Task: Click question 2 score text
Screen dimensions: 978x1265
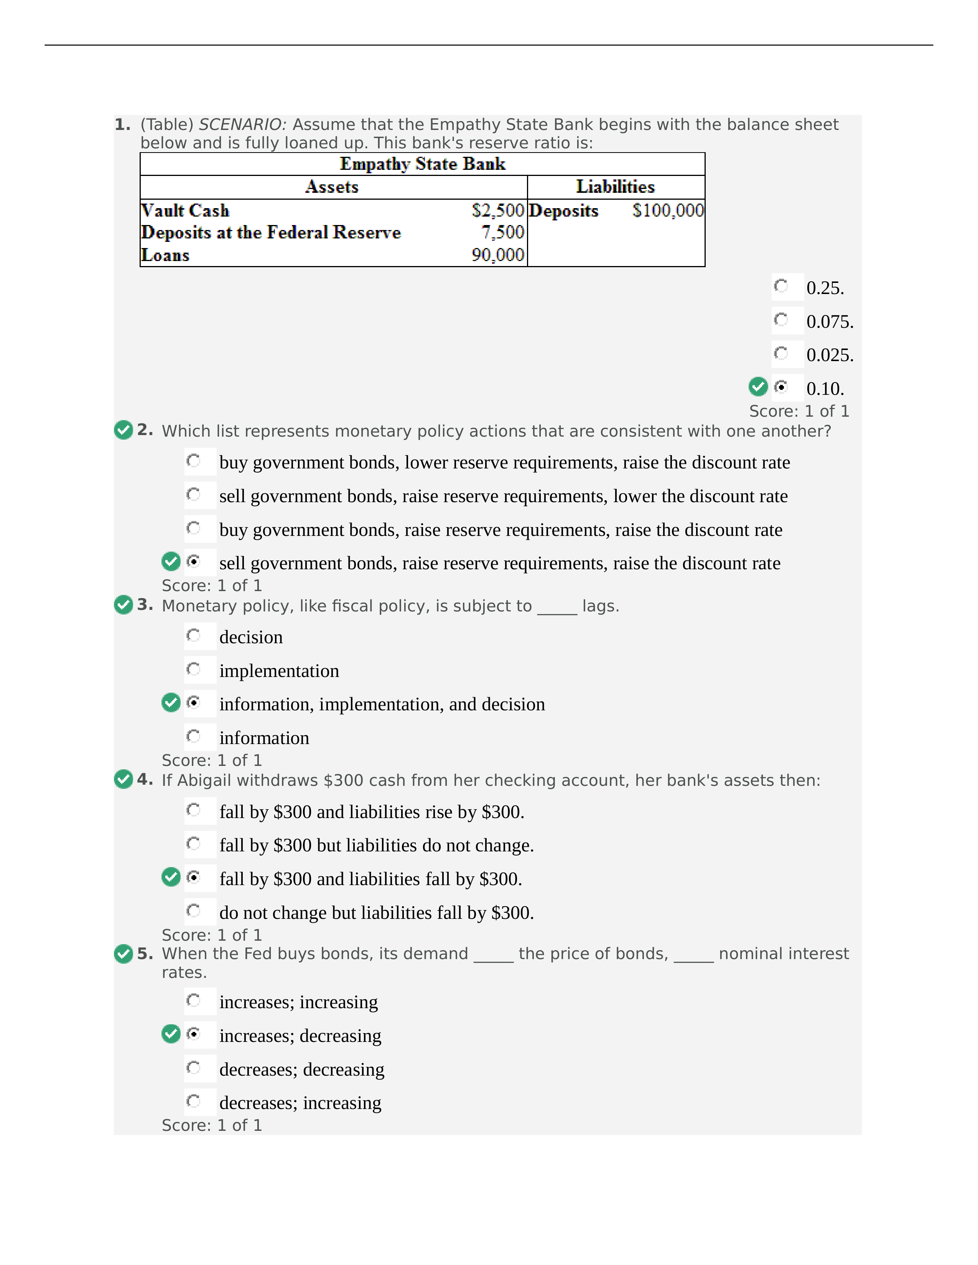Action: click(x=211, y=586)
